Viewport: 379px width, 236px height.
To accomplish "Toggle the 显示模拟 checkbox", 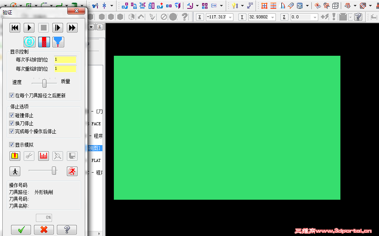I will 11,145.
